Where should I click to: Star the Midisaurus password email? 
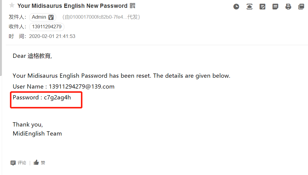[x=12, y=5]
